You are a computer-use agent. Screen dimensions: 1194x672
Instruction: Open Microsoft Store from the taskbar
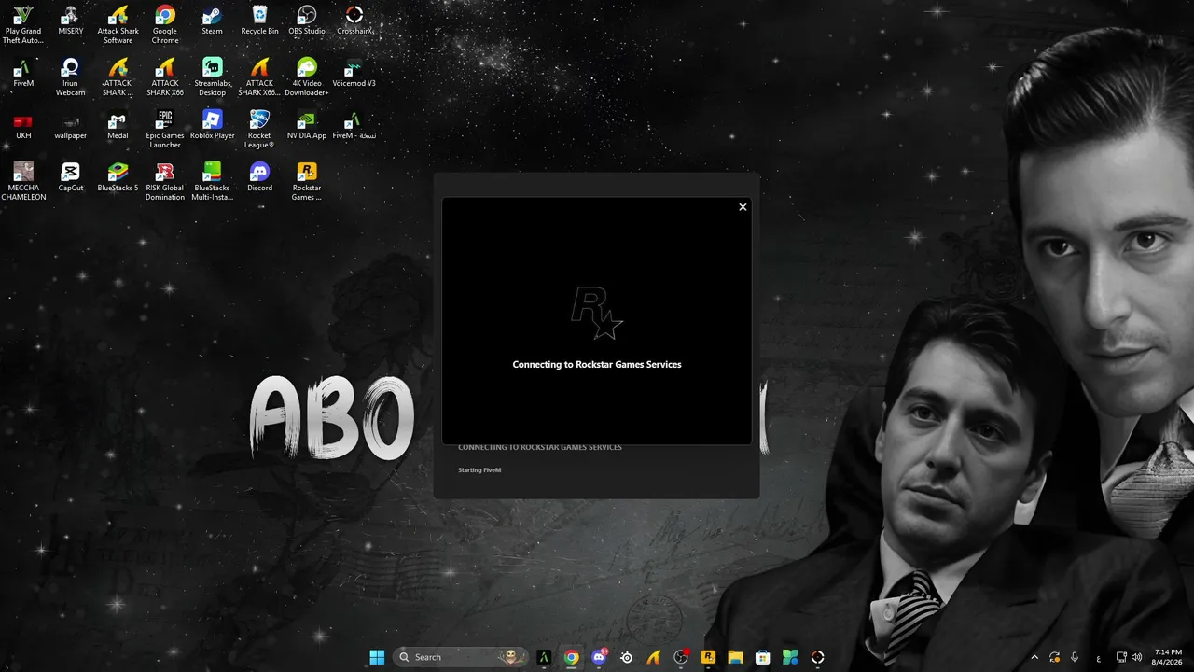click(763, 657)
